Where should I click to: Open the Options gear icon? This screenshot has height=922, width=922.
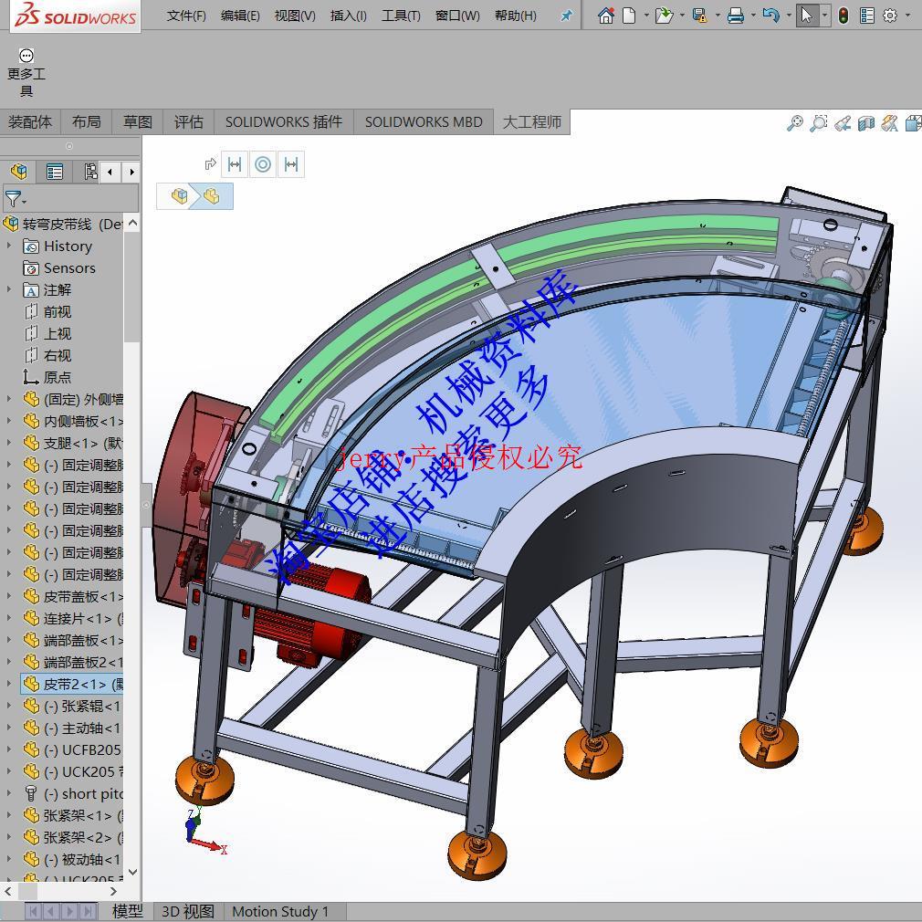[890, 16]
